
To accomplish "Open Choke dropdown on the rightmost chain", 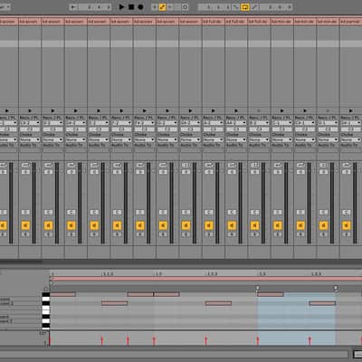I will coord(351,139).
